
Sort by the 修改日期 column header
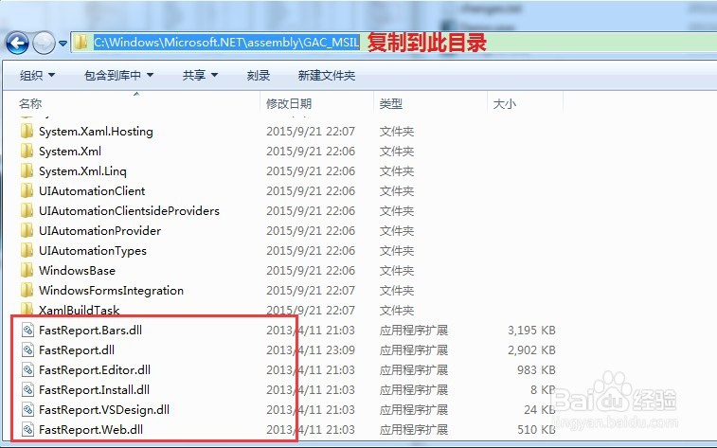point(289,104)
